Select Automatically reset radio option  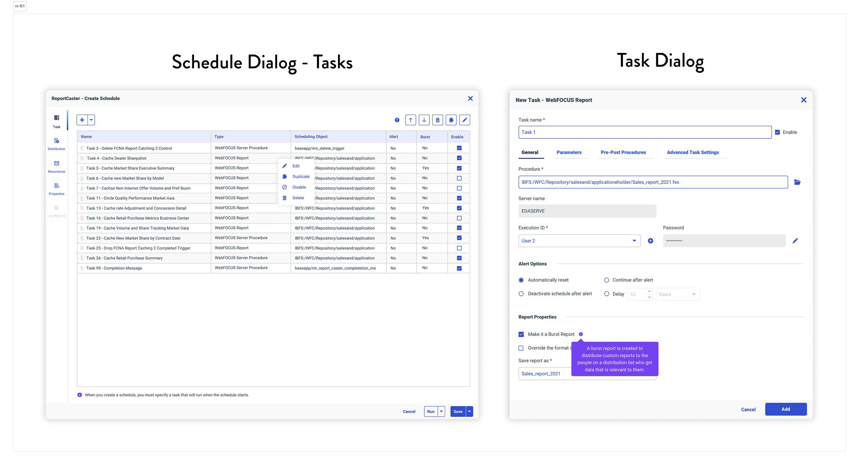(521, 280)
